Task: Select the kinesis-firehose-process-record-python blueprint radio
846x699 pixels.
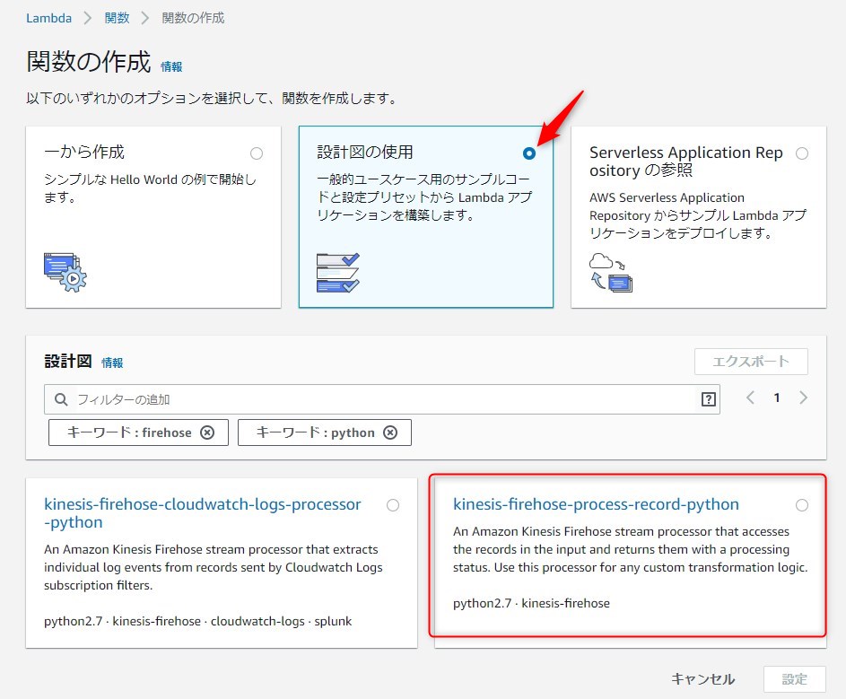Action: [801, 504]
